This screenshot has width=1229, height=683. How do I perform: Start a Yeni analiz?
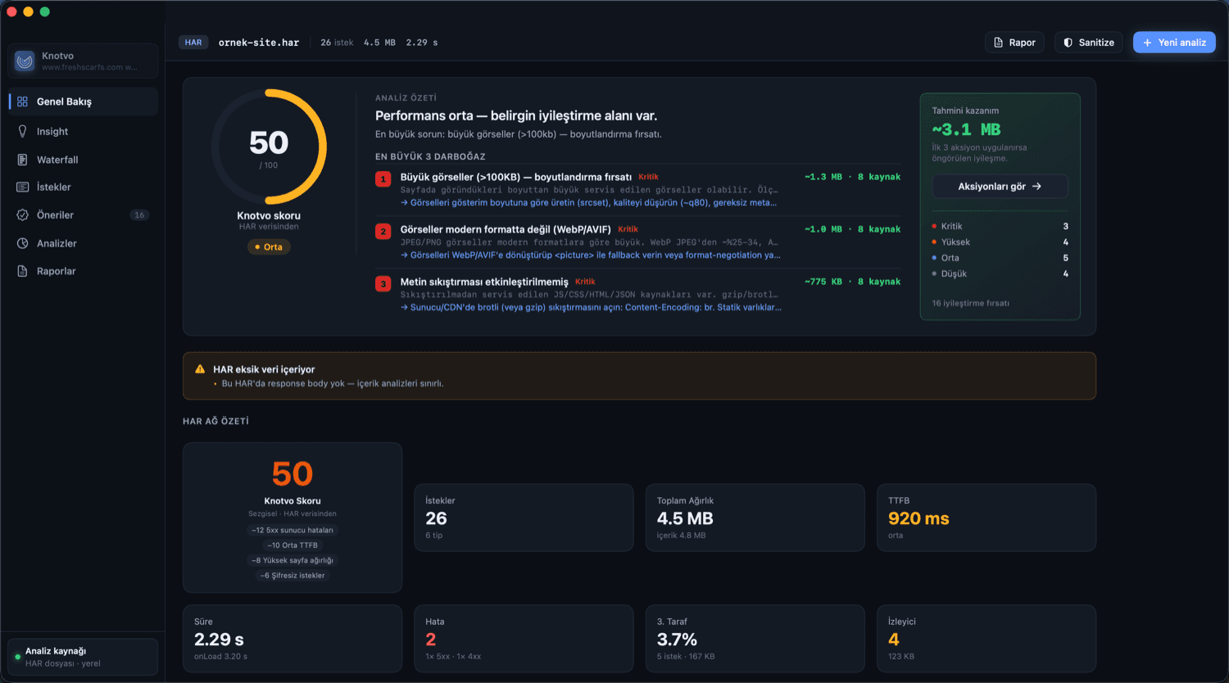coord(1174,43)
